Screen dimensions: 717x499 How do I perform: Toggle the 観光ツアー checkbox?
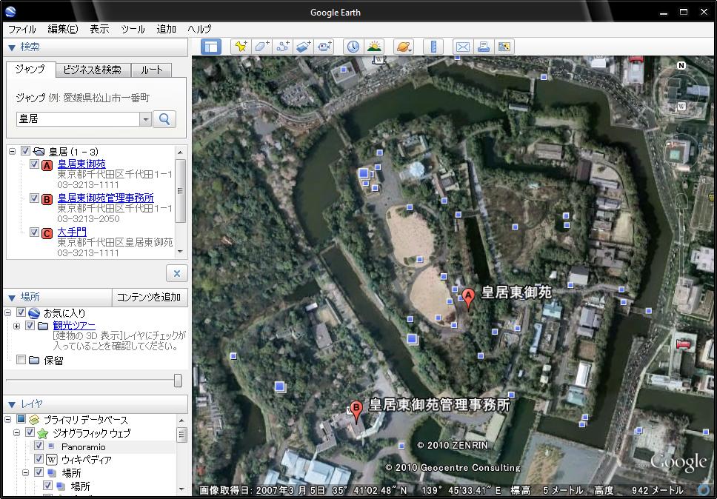[x=30, y=325]
